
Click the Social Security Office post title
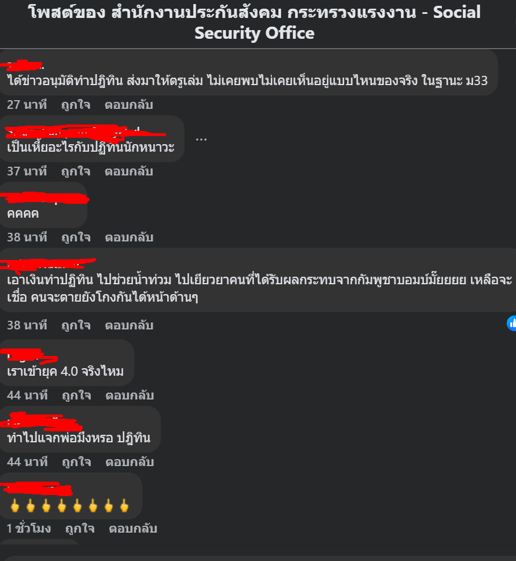[255, 23]
